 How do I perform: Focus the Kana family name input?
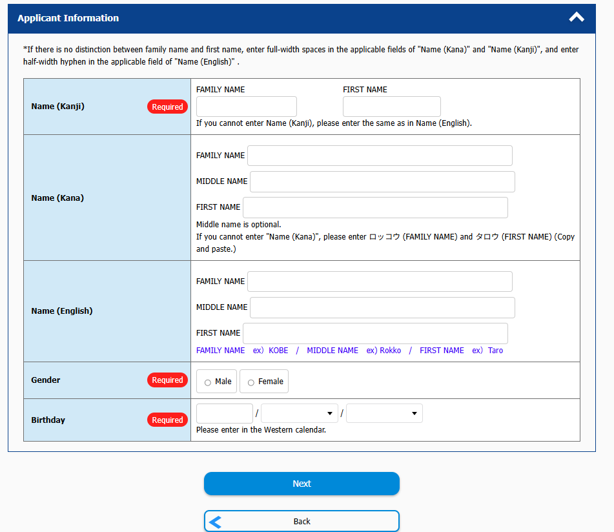380,156
